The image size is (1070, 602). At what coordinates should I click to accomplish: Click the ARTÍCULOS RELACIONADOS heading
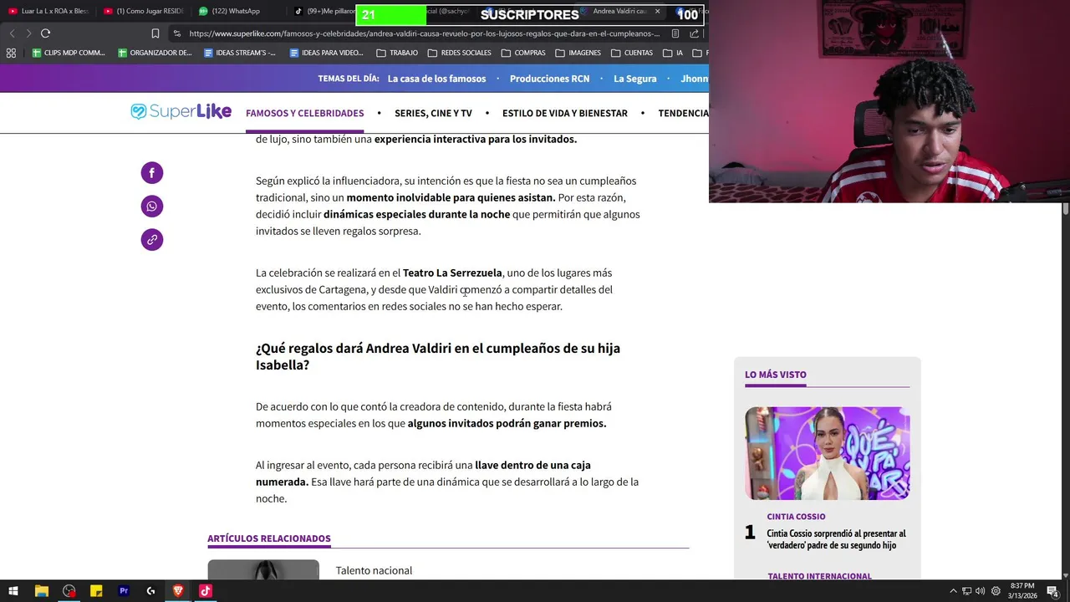[269, 538]
